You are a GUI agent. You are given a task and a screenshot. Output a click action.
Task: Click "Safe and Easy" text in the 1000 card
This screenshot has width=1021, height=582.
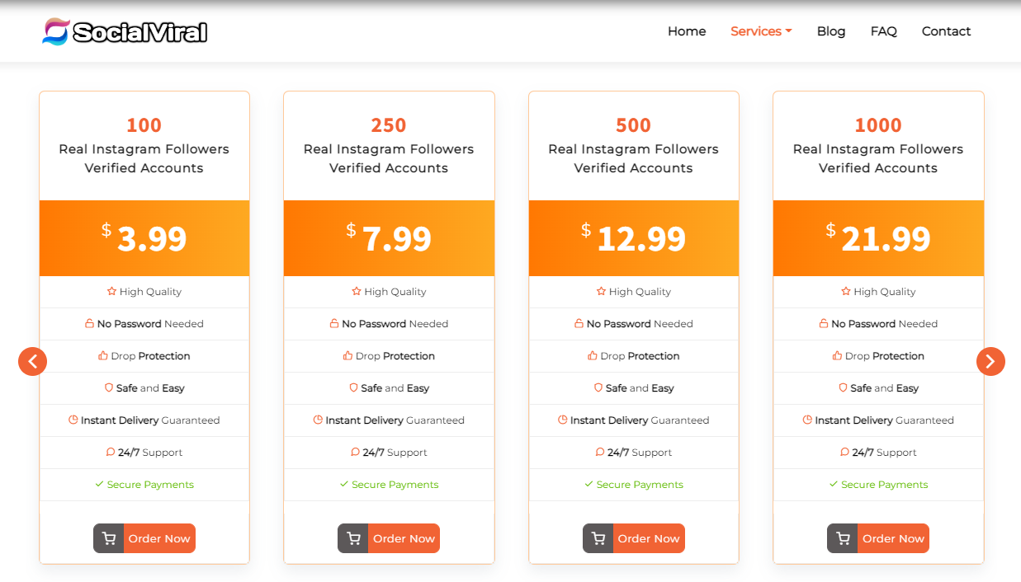click(x=885, y=388)
